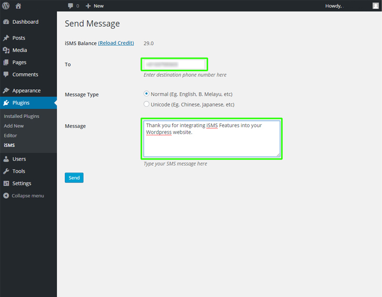The image size is (382, 297).
Task: Click the Unicode (Eg. Chinese) label
Action: point(192,105)
